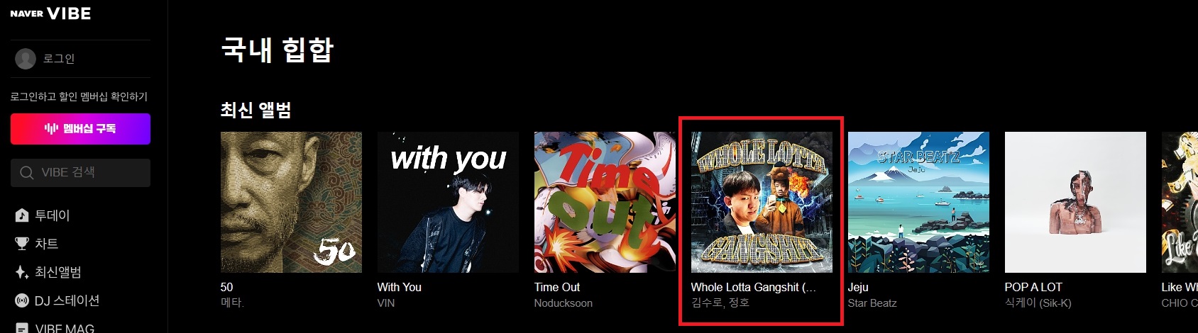Open the Whole Lotta Gangshit album cover
The height and width of the screenshot is (333, 1198).
762,202
